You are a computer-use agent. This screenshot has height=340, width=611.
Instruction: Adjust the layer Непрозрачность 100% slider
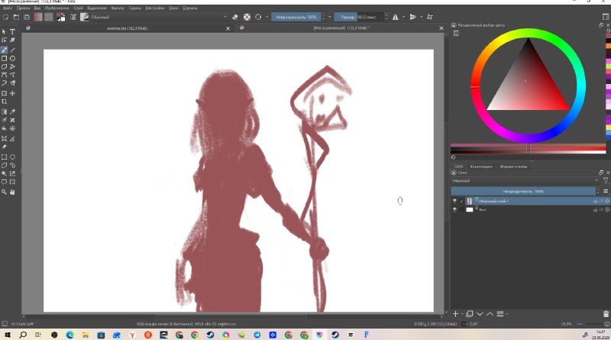click(523, 192)
